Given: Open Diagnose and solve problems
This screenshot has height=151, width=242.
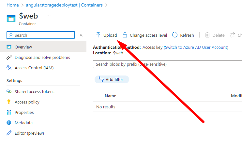Looking at the screenshot, I should 42,57.
